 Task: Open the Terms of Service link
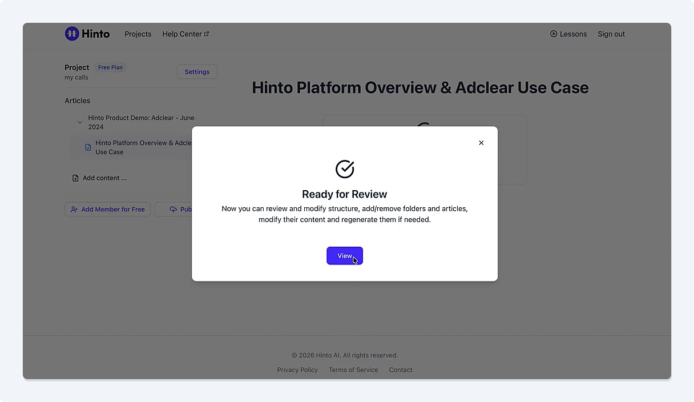(x=353, y=370)
